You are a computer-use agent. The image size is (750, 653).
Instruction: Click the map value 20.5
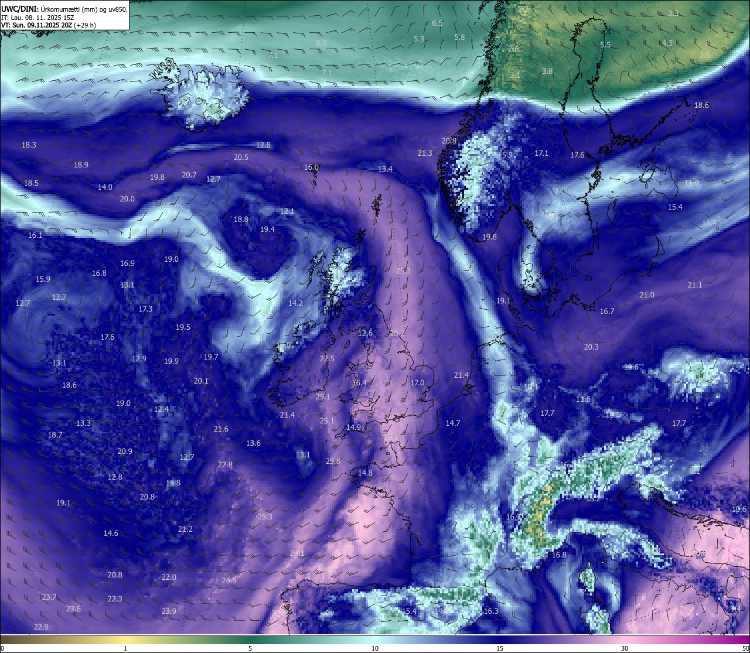241,157
